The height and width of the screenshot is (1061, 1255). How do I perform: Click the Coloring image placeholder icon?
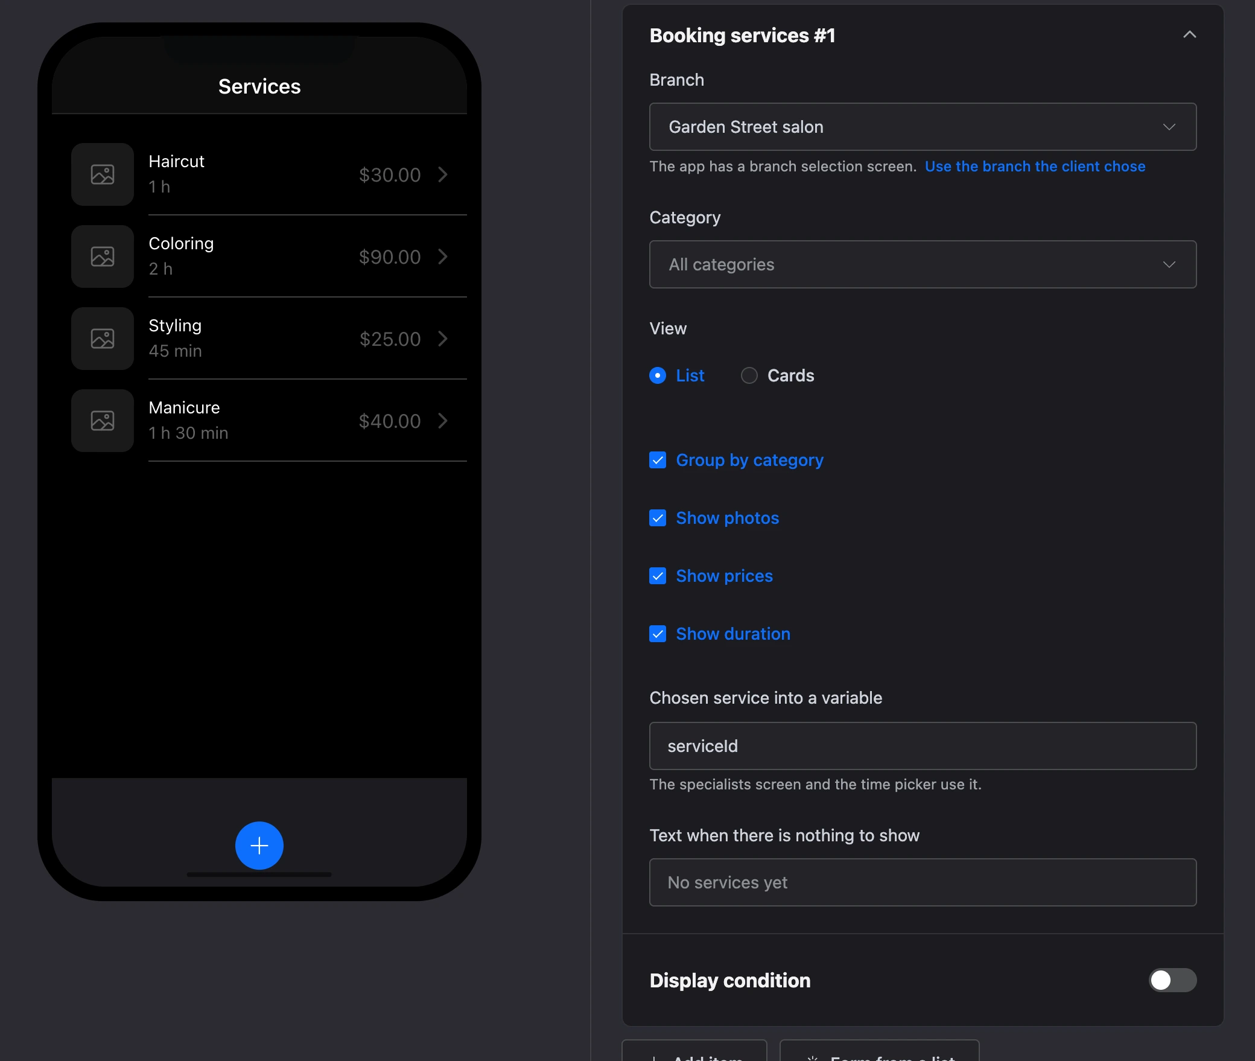(x=103, y=256)
